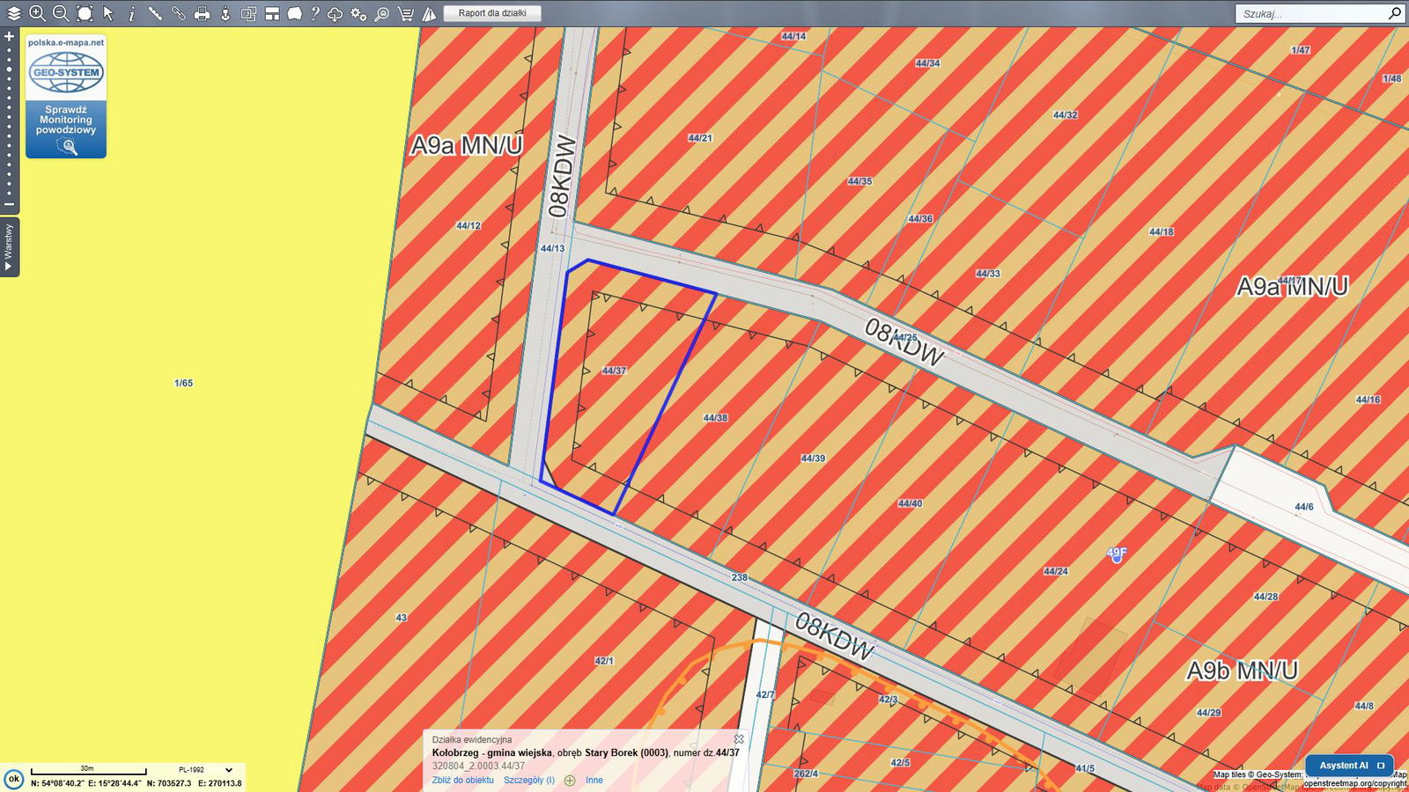The height and width of the screenshot is (792, 1409).
Task: Click plus on the zoom slider
Action: [10, 36]
